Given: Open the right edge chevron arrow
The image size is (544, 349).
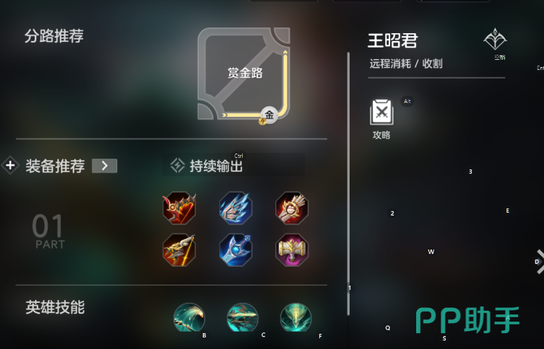Looking at the screenshot, I should tap(540, 262).
